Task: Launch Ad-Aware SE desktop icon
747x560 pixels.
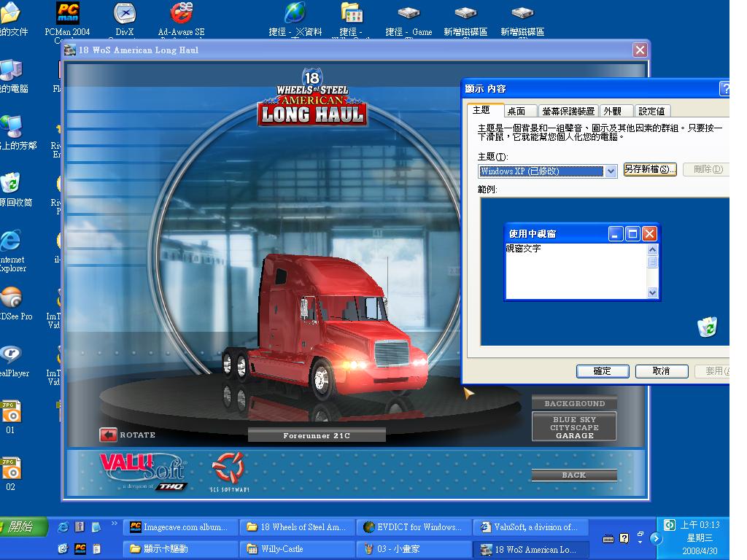Action: pyautogui.click(x=181, y=13)
